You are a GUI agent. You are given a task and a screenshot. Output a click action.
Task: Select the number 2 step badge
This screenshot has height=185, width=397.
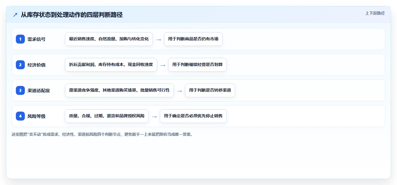tap(20, 64)
